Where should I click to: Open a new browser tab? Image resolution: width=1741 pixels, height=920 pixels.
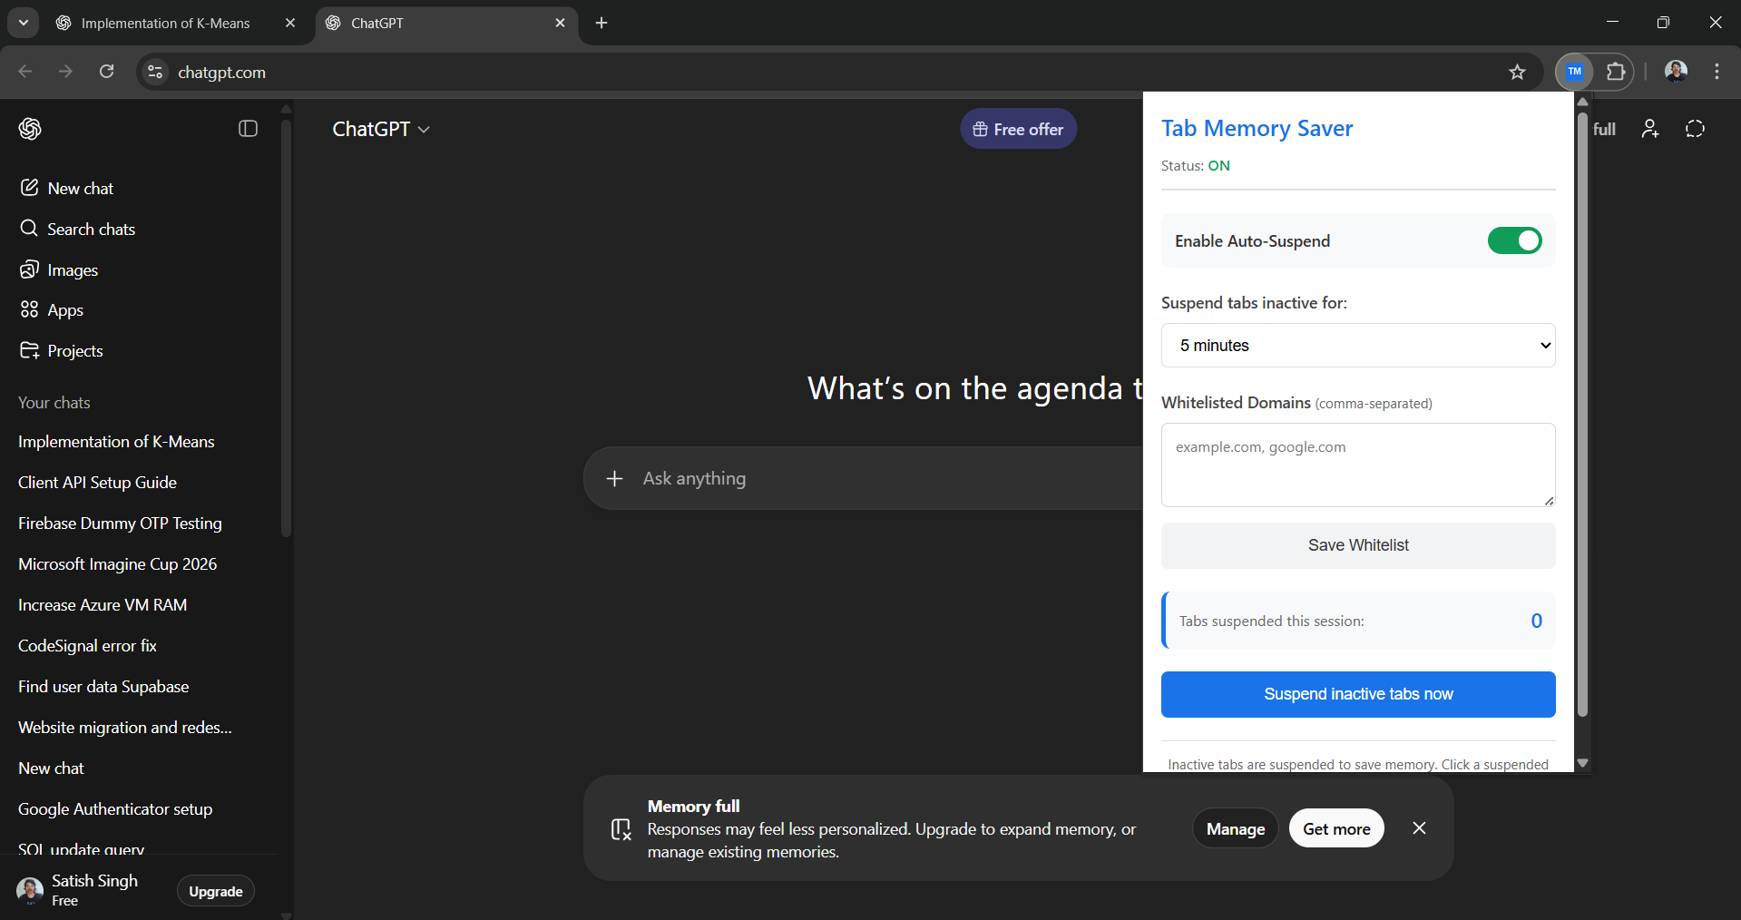click(x=602, y=23)
